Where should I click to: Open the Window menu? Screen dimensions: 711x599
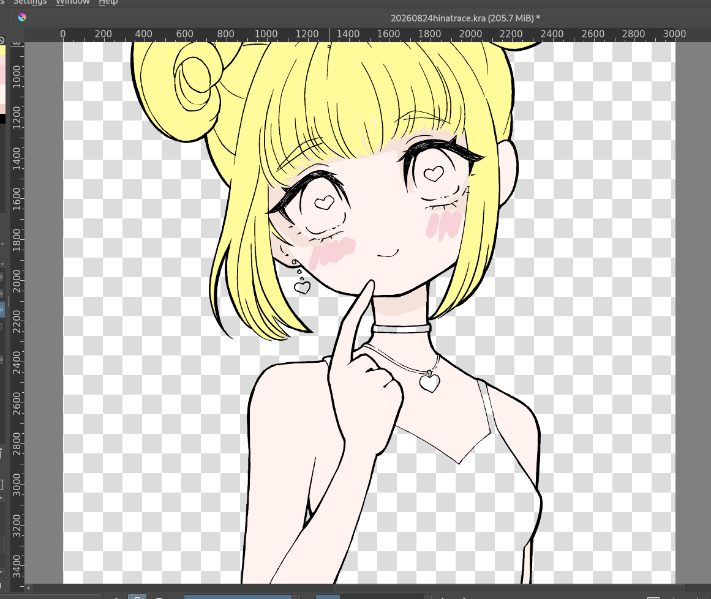[x=72, y=2]
